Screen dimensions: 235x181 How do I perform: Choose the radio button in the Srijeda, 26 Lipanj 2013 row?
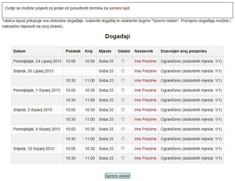[123, 71]
